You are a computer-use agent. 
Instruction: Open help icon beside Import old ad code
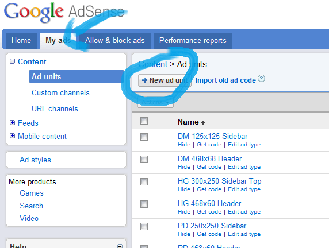pyautogui.click(x=261, y=79)
